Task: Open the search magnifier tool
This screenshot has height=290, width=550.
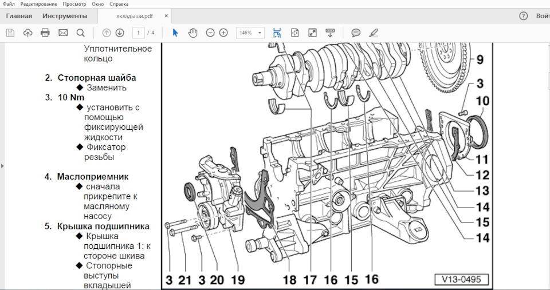Action: (81, 33)
